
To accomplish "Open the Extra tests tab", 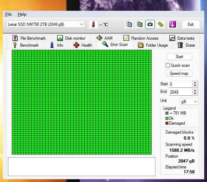I will 182,38.
